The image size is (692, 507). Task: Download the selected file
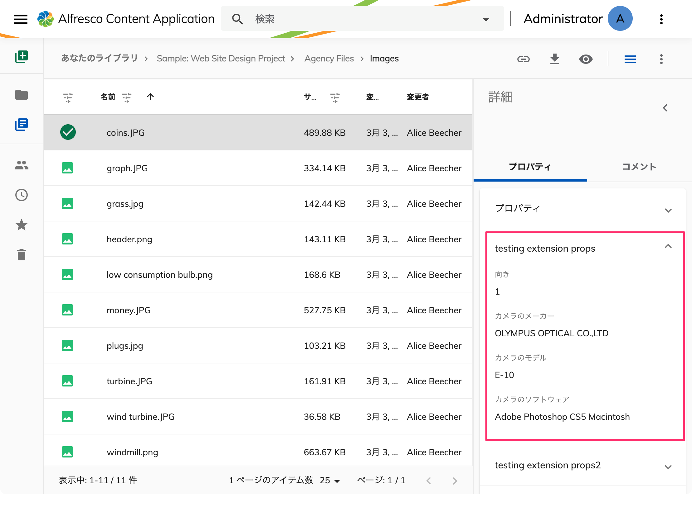554,59
